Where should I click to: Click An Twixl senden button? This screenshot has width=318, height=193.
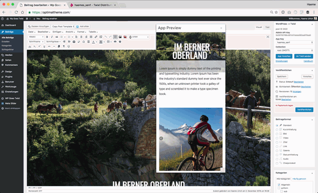[x=304, y=56]
